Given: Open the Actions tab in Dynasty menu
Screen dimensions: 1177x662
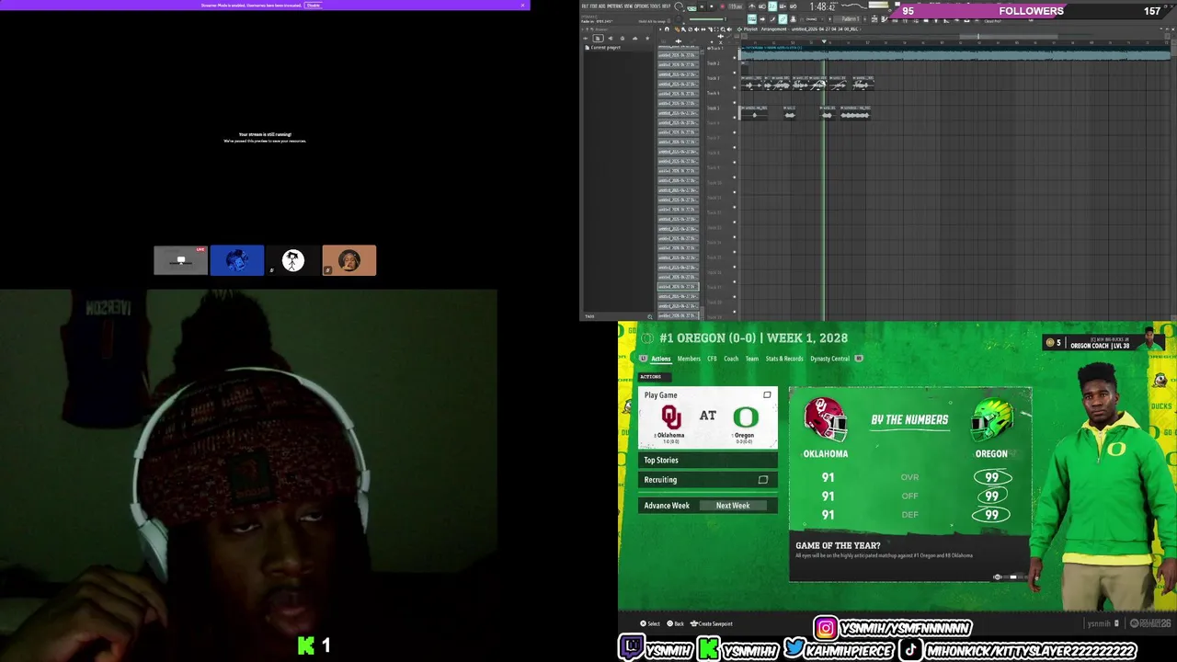Looking at the screenshot, I should point(661,359).
